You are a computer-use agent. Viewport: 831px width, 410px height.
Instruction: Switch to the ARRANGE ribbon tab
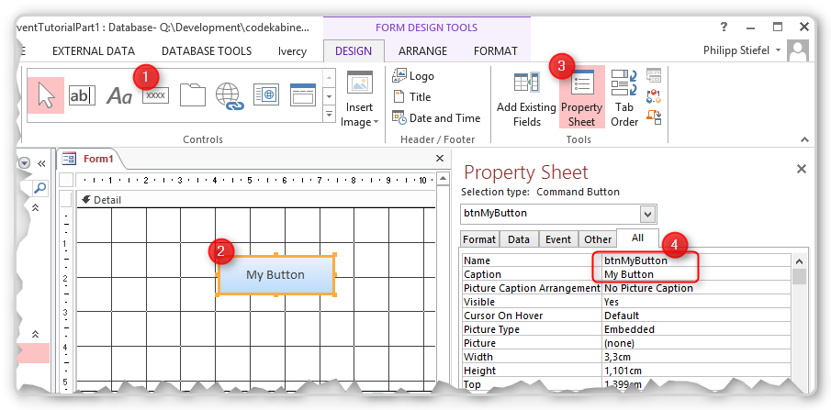[x=422, y=51]
